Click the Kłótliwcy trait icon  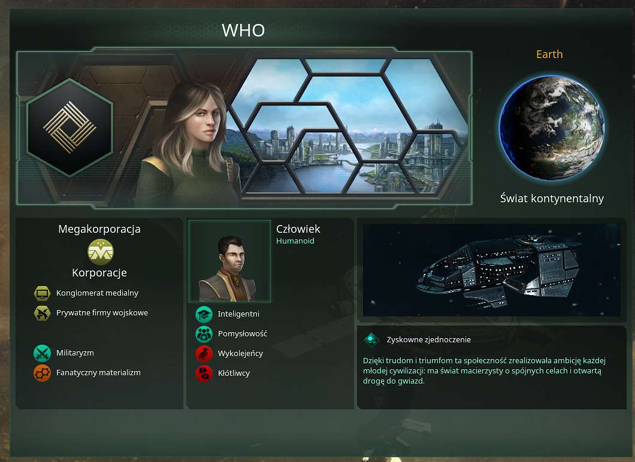(204, 373)
